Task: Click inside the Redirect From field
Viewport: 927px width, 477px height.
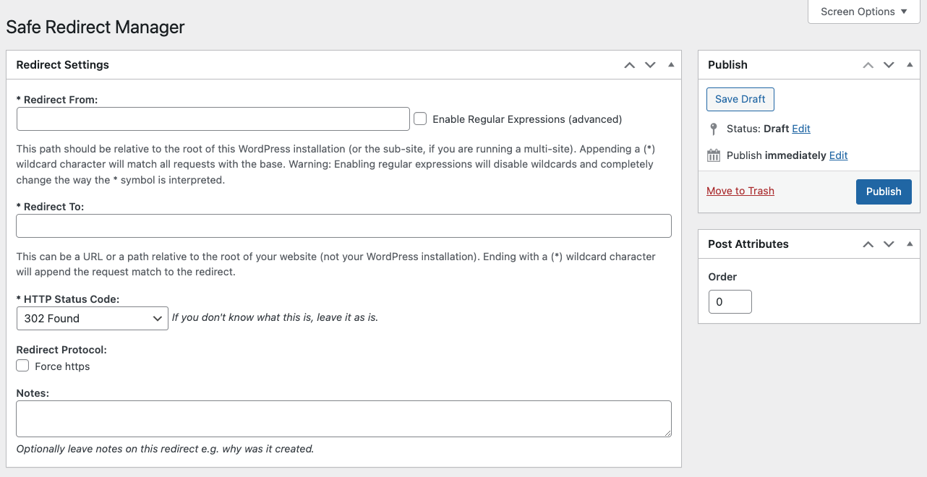Action: (213, 119)
